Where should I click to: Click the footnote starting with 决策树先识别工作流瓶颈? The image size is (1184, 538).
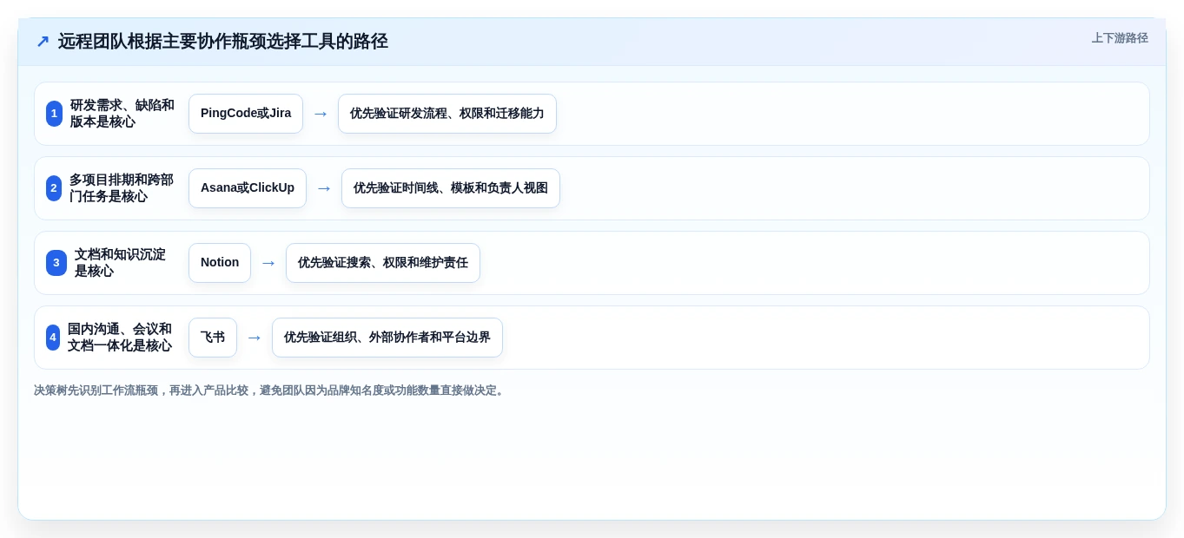(270, 390)
